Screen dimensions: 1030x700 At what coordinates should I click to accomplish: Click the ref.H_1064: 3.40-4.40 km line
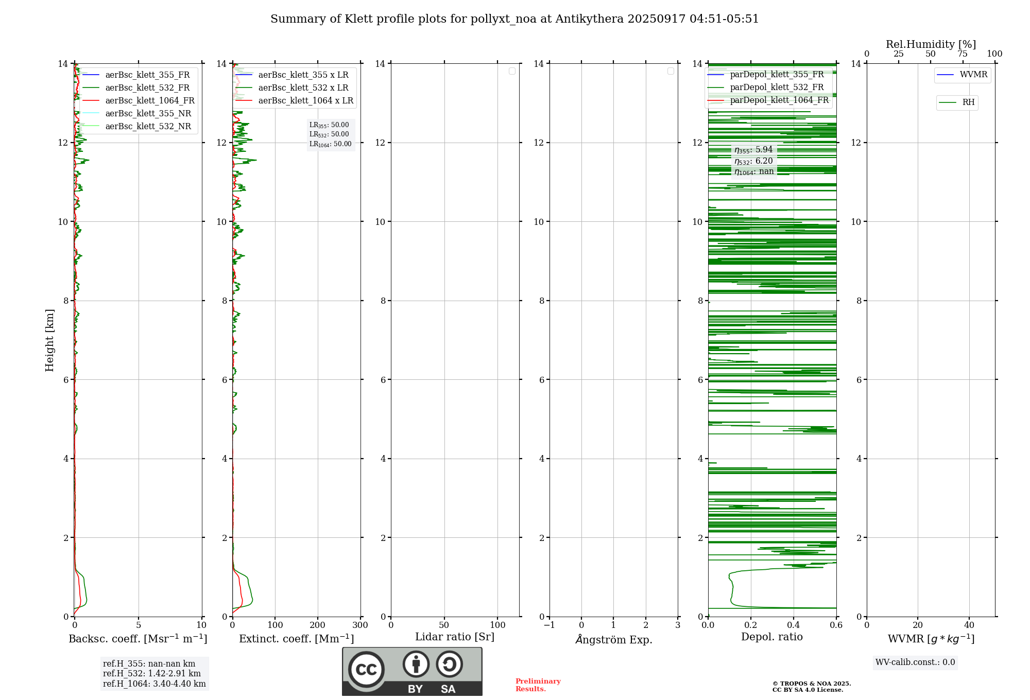[x=154, y=684]
